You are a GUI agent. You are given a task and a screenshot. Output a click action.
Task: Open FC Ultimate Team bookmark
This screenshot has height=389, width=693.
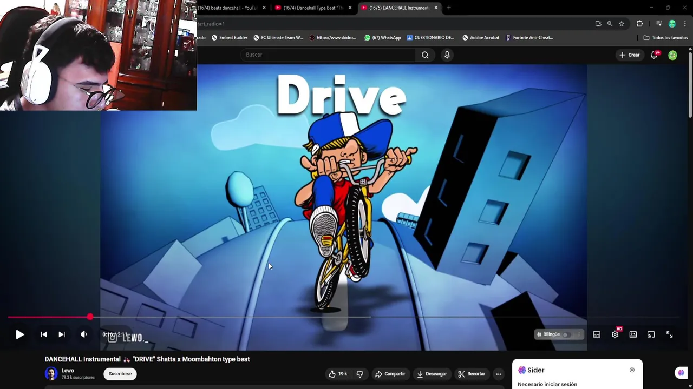click(278, 38)
